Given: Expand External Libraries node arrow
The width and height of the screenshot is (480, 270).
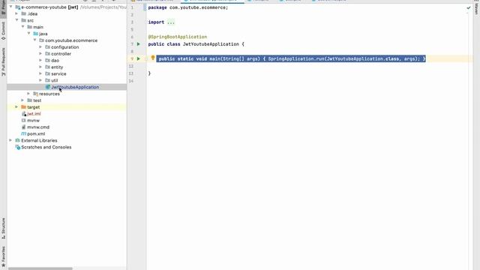Looking at the screenshot, I should 10,140.
